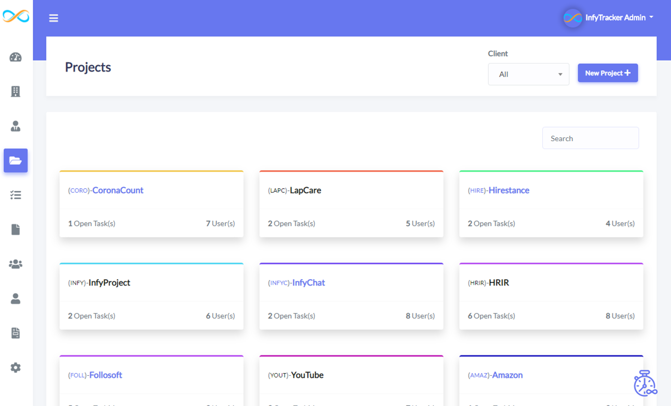Click the active Projects folder icon
The height and width of the screenshot is (406, 671).
(x=16, y=161)
